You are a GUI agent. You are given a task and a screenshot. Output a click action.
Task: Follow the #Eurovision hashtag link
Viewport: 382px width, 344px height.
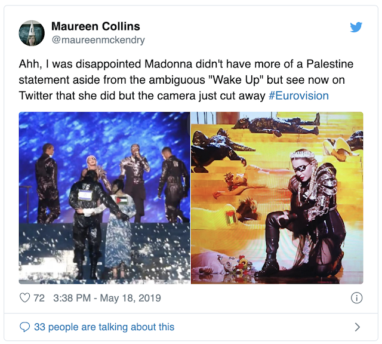tap(298, 96)
